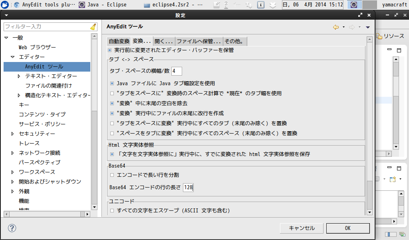The height and width of the screenshot is (240, 409).
Task: Select パースペクティブ tree item
Action: (x=40, y=162)
